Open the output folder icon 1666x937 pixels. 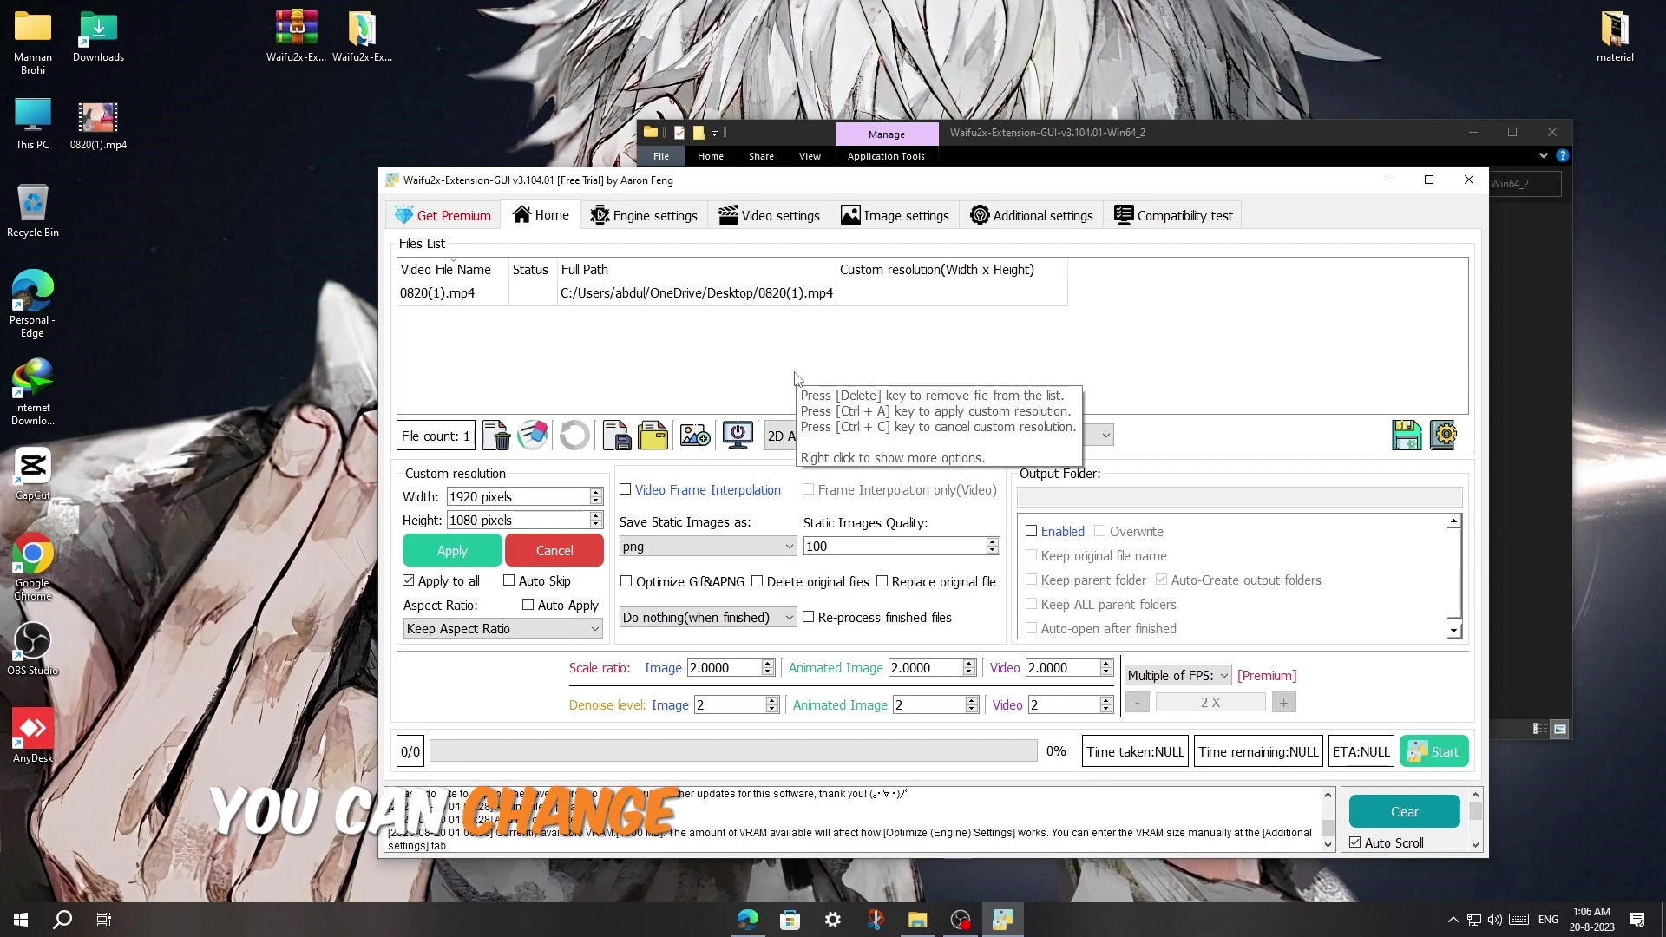pyautogui.click(x=653, y=436)
